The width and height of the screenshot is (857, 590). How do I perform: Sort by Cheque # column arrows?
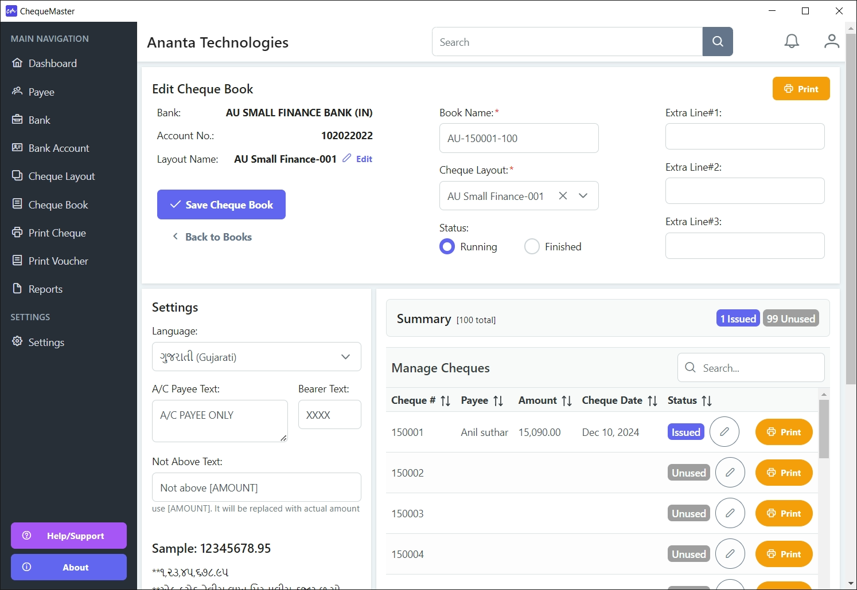tap(446, 401)
